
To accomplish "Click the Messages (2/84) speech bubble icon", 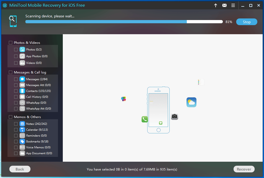I will 22,79.
